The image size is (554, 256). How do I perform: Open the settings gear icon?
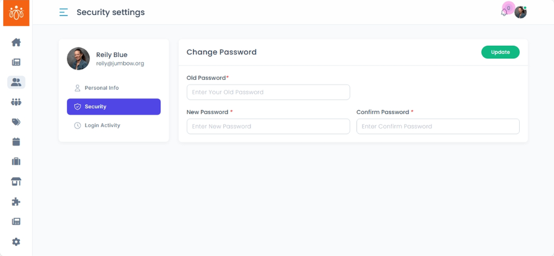point(16,242)
